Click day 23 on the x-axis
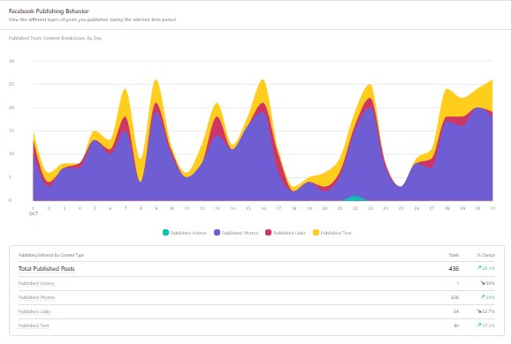 [370, 208]
